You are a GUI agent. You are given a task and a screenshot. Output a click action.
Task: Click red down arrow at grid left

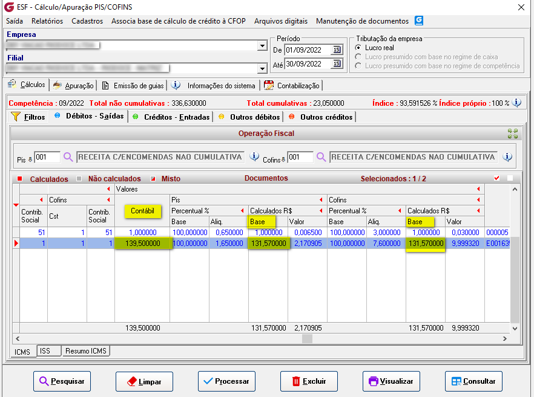click(16, 205)
